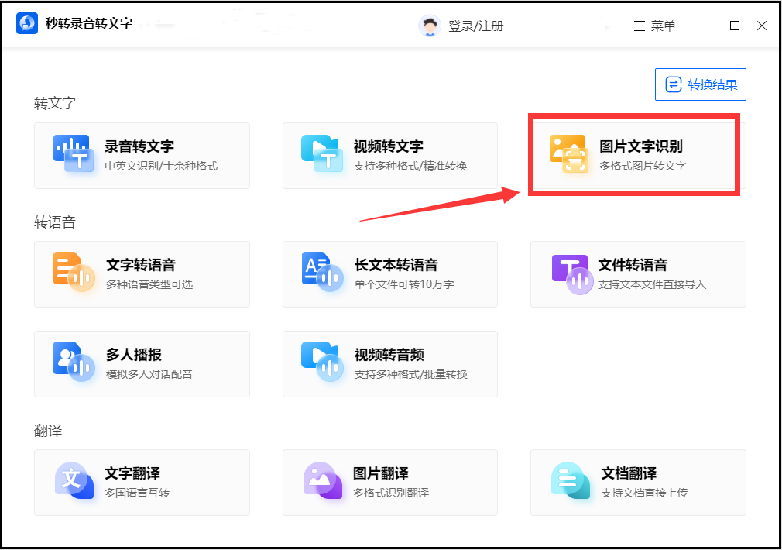This screenshot has width=782, height=550.
Task: Click the 多人播报 people icon
Action: tap(74, 362)
